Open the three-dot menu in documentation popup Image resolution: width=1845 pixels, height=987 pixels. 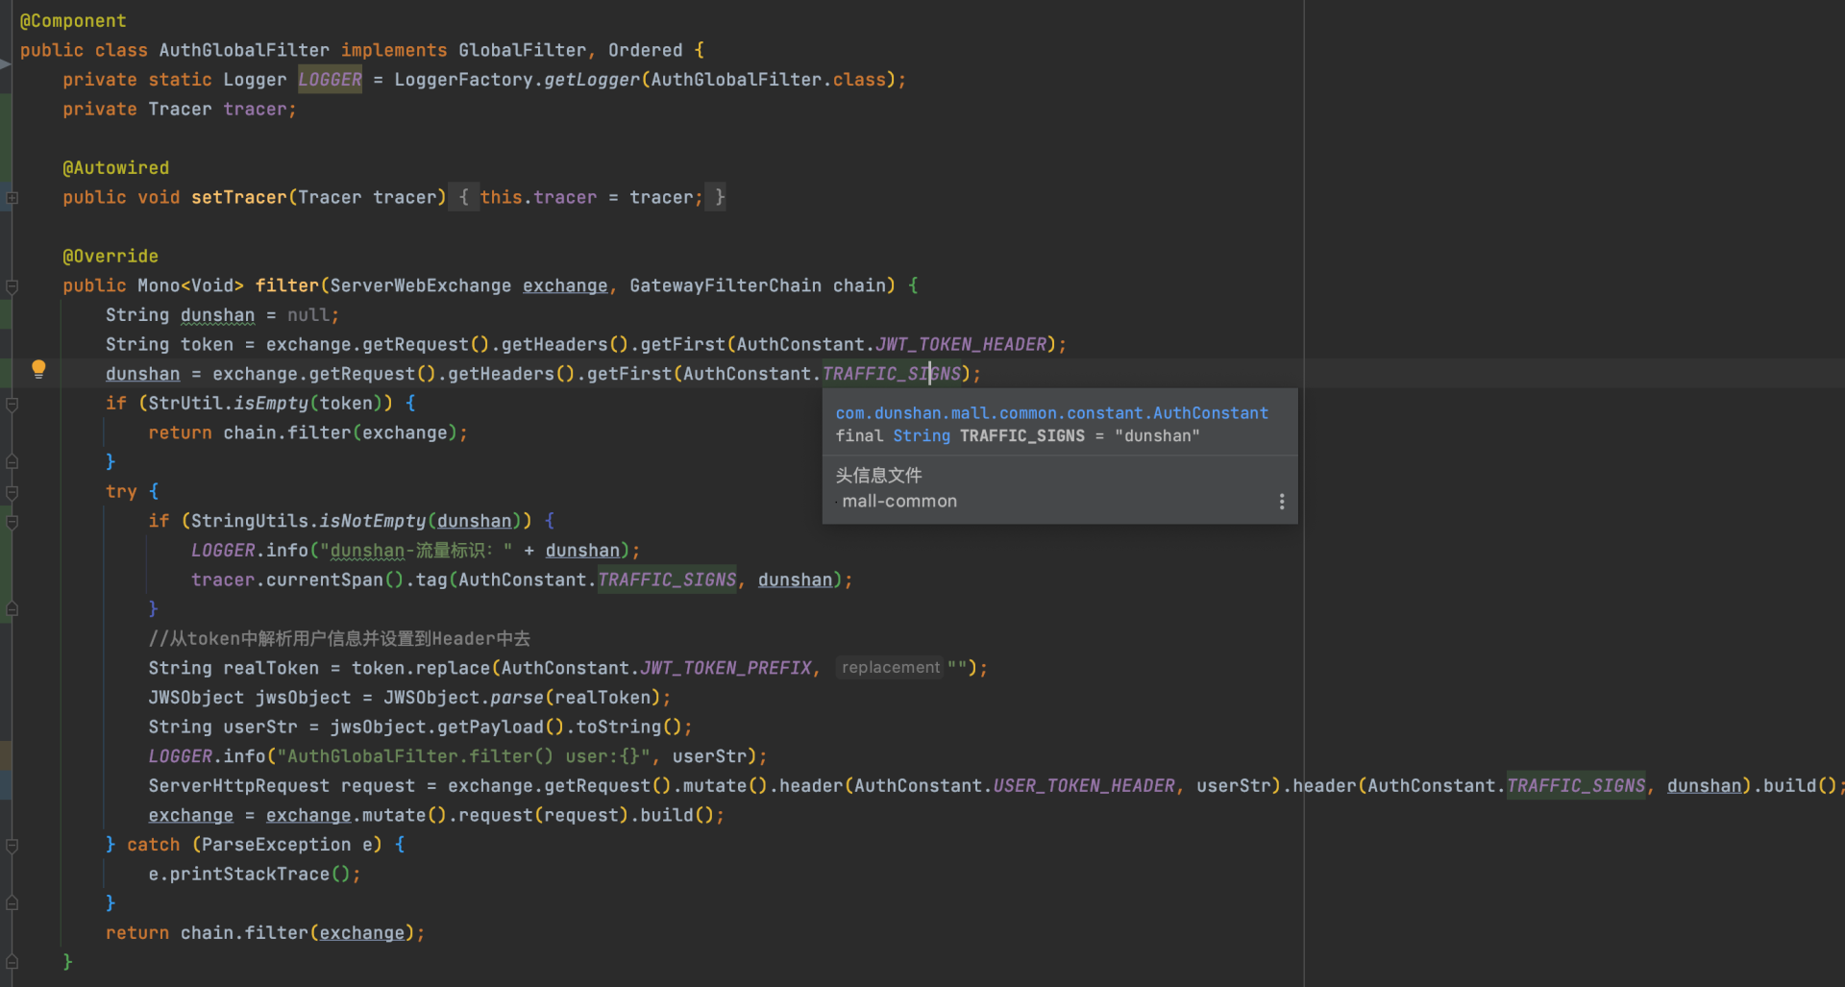click(1281, 502)
